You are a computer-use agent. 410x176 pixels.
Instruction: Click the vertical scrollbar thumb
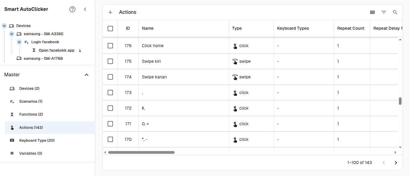[400, 101]
